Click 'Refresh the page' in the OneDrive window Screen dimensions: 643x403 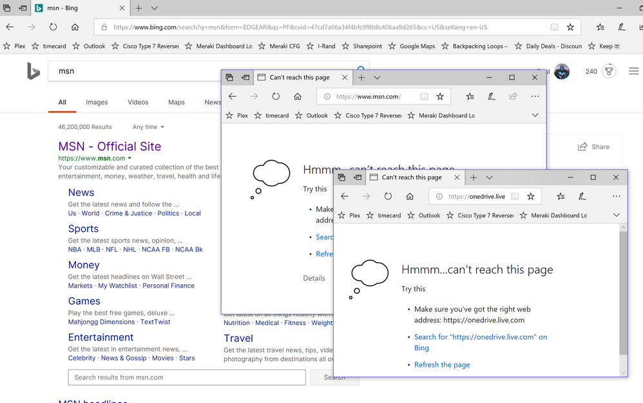coord(442,364)
